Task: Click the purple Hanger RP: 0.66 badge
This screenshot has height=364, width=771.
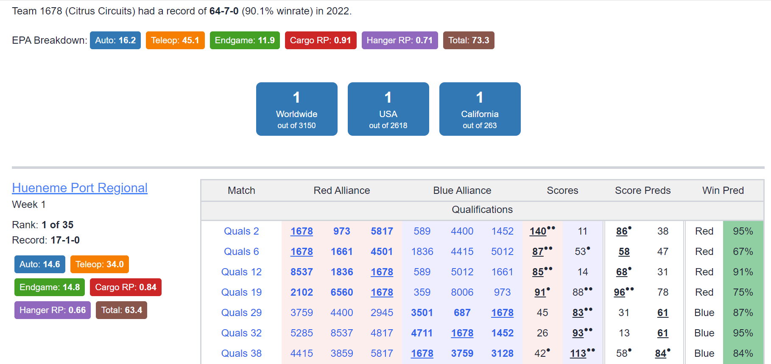Action: pos(53,310)
